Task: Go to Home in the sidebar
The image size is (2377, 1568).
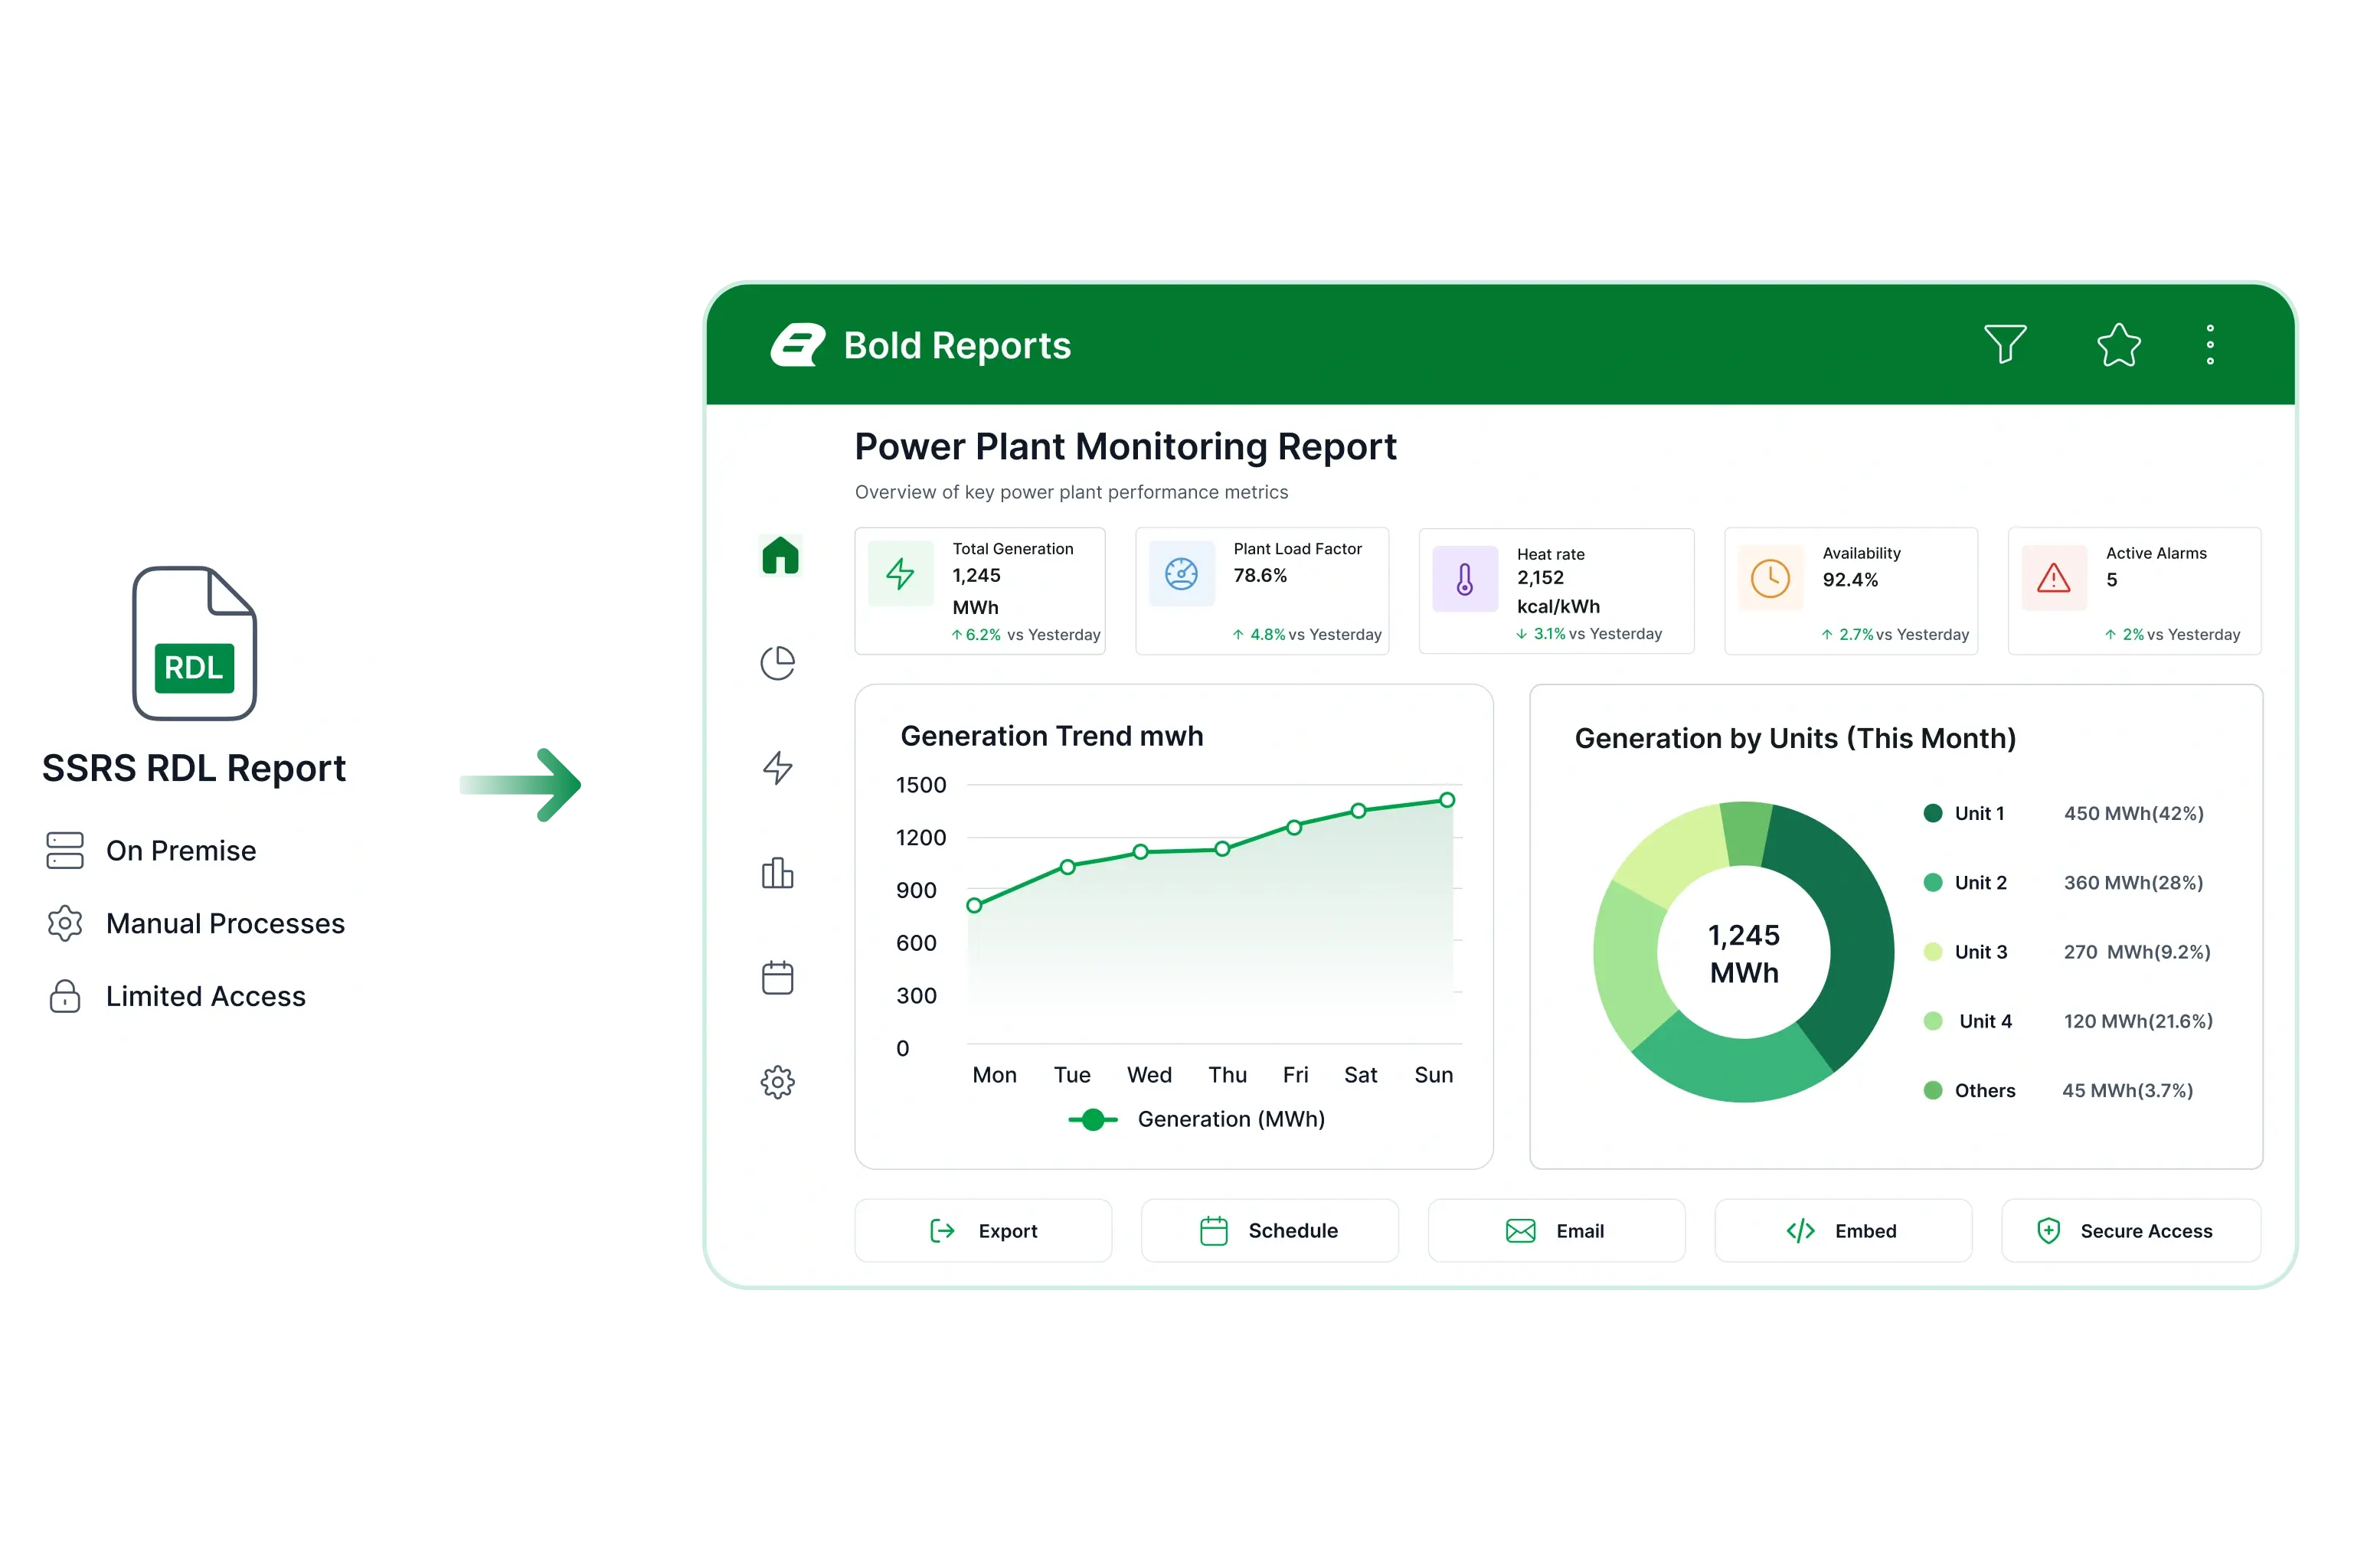Action: (x=779, y=555)
